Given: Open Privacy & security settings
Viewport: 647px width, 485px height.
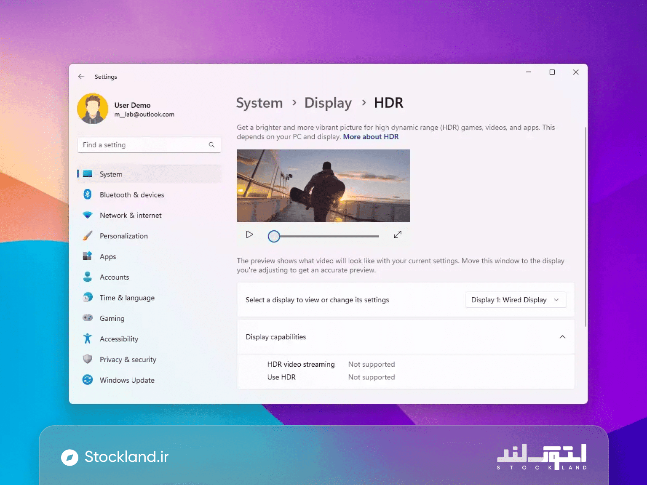Looking at the screenshot, I should (x=149, y=360).
